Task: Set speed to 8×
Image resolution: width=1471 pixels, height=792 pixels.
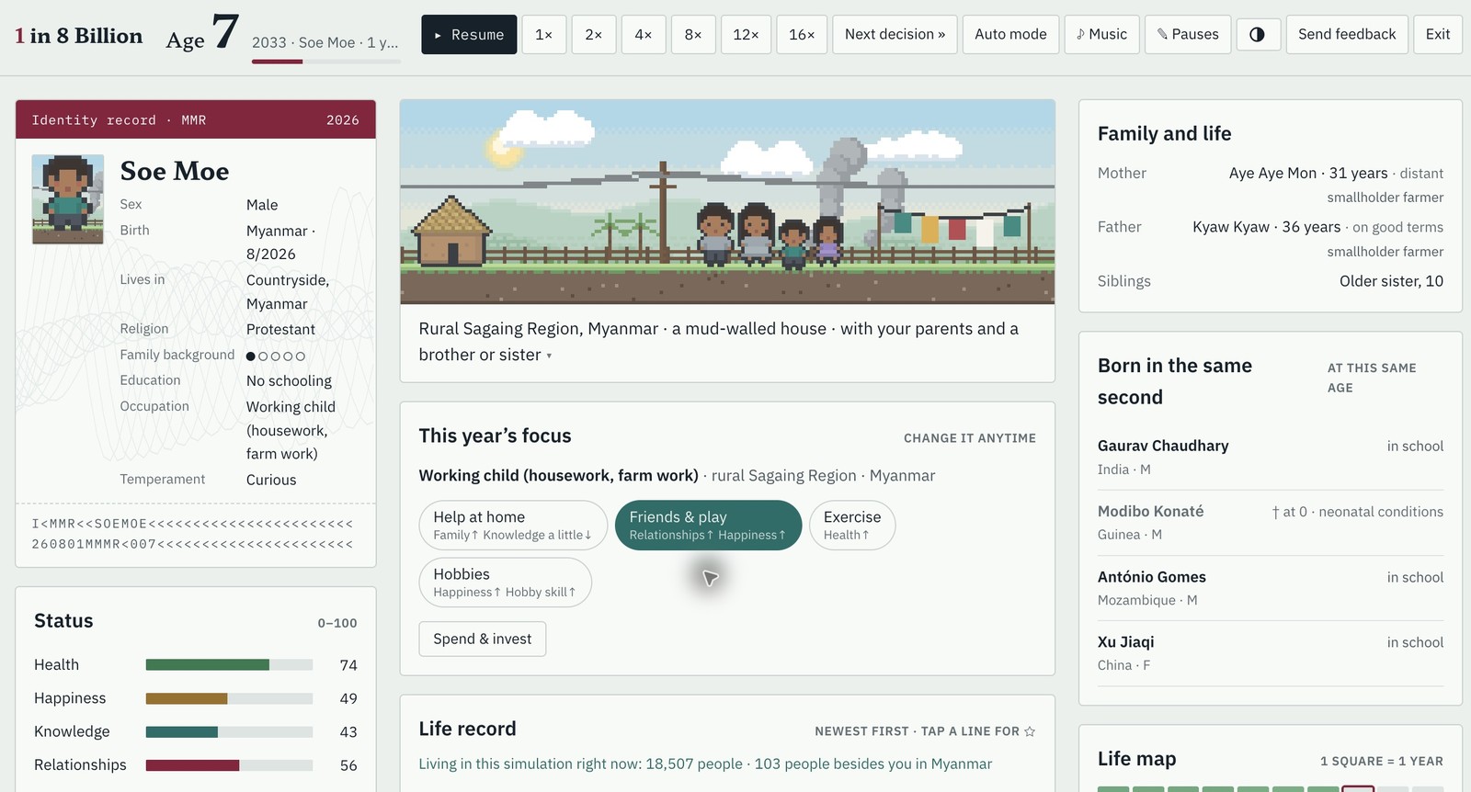Action: point(693,34)
